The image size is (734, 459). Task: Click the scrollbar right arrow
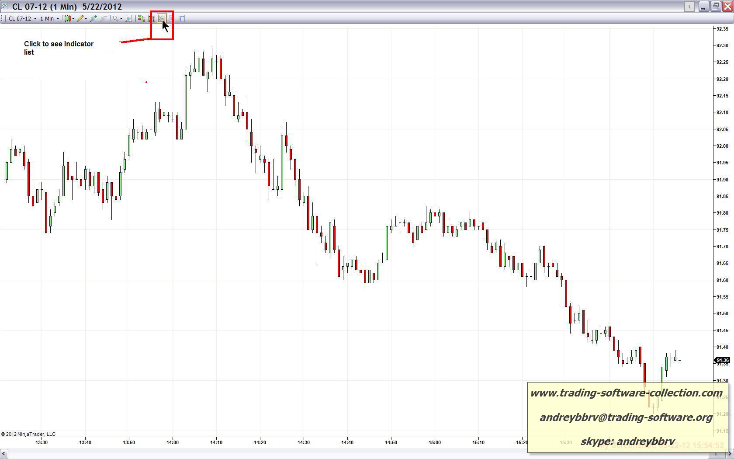tap(730, 455)
